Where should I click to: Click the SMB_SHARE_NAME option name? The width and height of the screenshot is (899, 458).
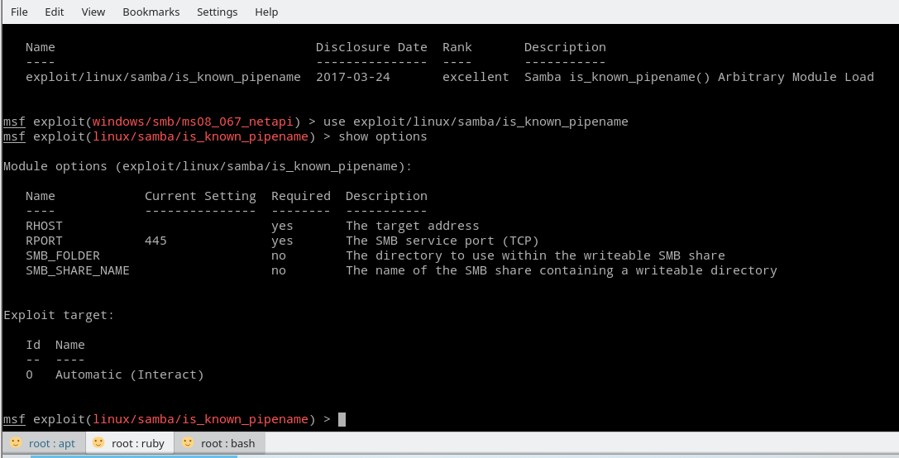pos(78,270)
